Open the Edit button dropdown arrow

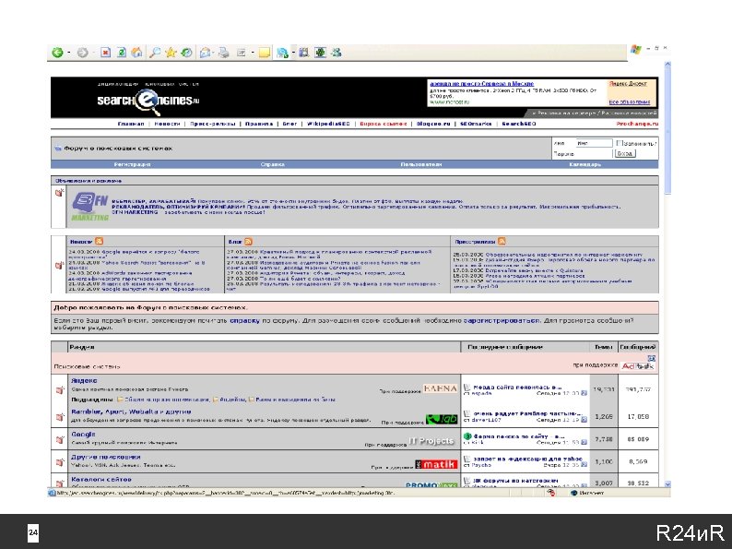point(252,53)
